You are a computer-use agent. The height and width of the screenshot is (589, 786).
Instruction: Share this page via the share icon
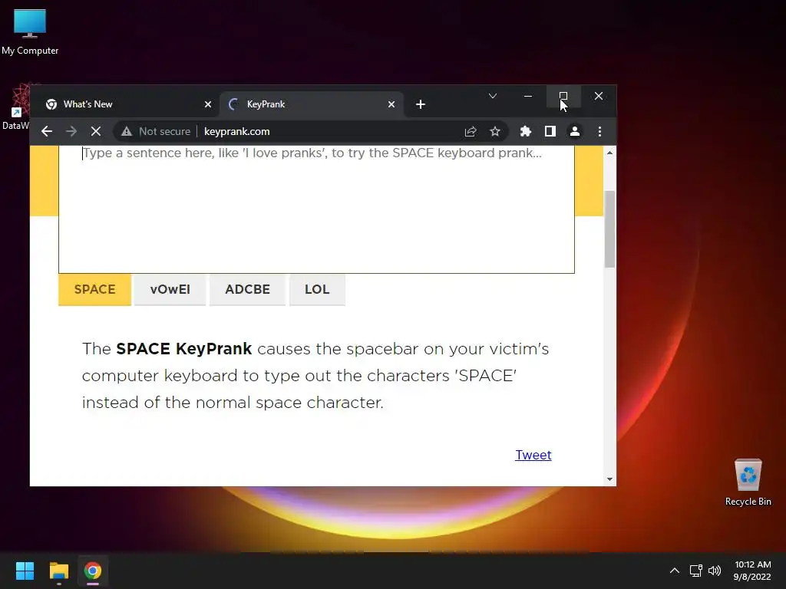[471, 131]
